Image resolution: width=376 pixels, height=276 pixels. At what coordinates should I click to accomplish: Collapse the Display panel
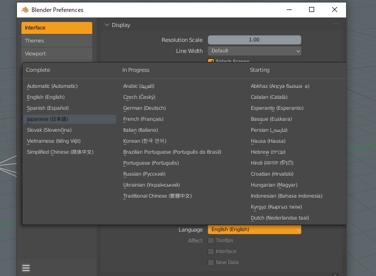pyautogui.click(x=107, y=25)
